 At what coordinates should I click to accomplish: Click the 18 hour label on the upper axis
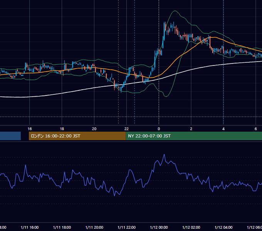tap(62, 129)
